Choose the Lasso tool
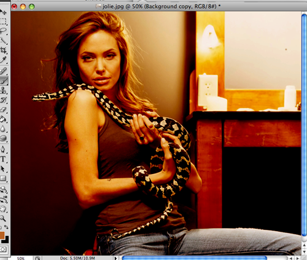The height and width of the screenshot is (260, 307). click(3, 31)
